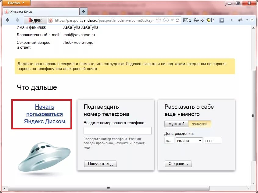Go back with the back arrow
Viewport: 258px width, 193px height.
pos(7,20)
